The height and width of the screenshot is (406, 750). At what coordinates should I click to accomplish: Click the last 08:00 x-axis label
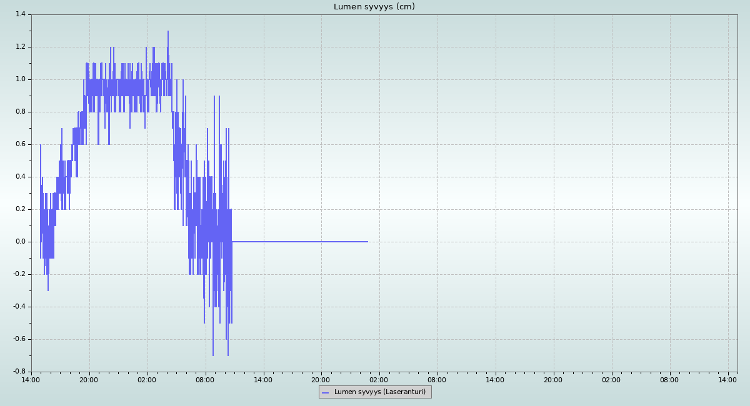669,379
